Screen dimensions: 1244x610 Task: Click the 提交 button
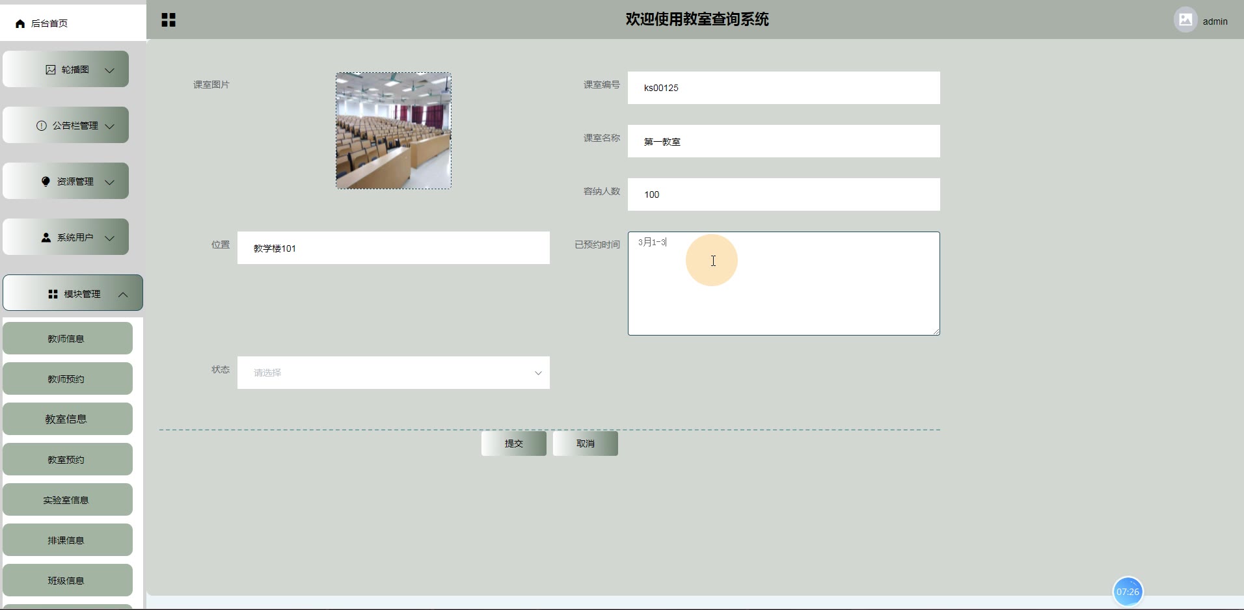click(x=514, y=444)
